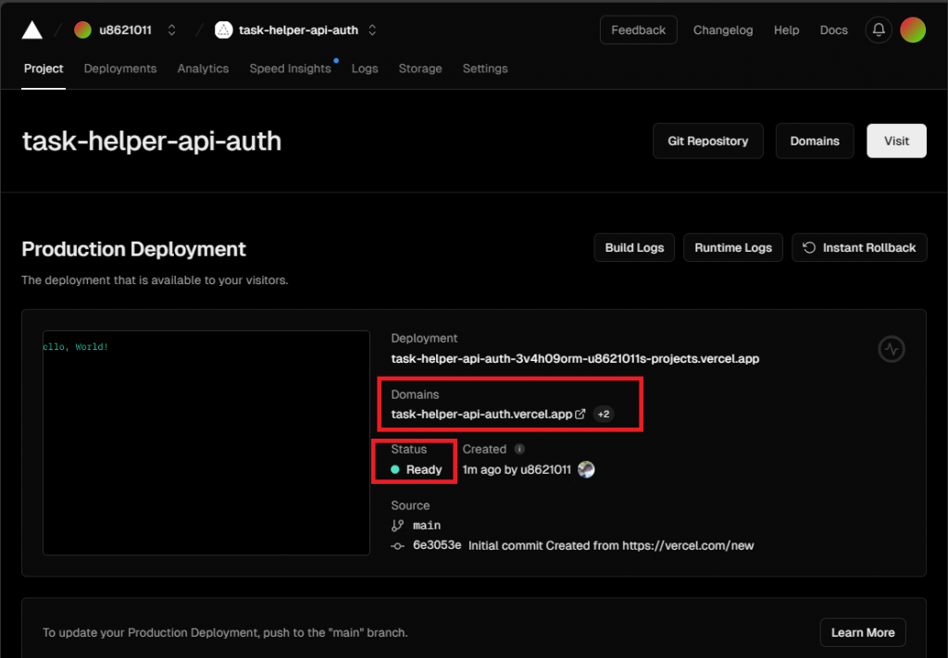
Task: Click Instant Rollback button
Action: (x=859, y=248)
